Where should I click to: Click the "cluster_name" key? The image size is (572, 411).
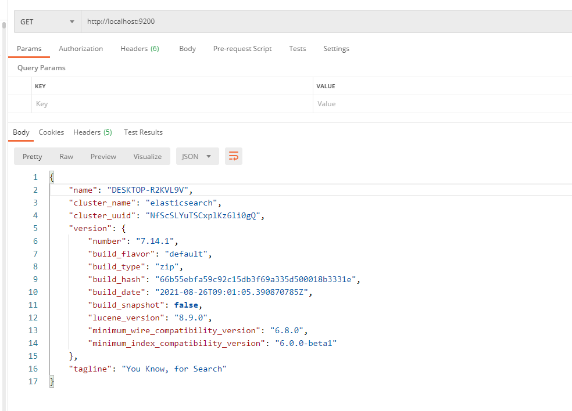click(102, 203)
